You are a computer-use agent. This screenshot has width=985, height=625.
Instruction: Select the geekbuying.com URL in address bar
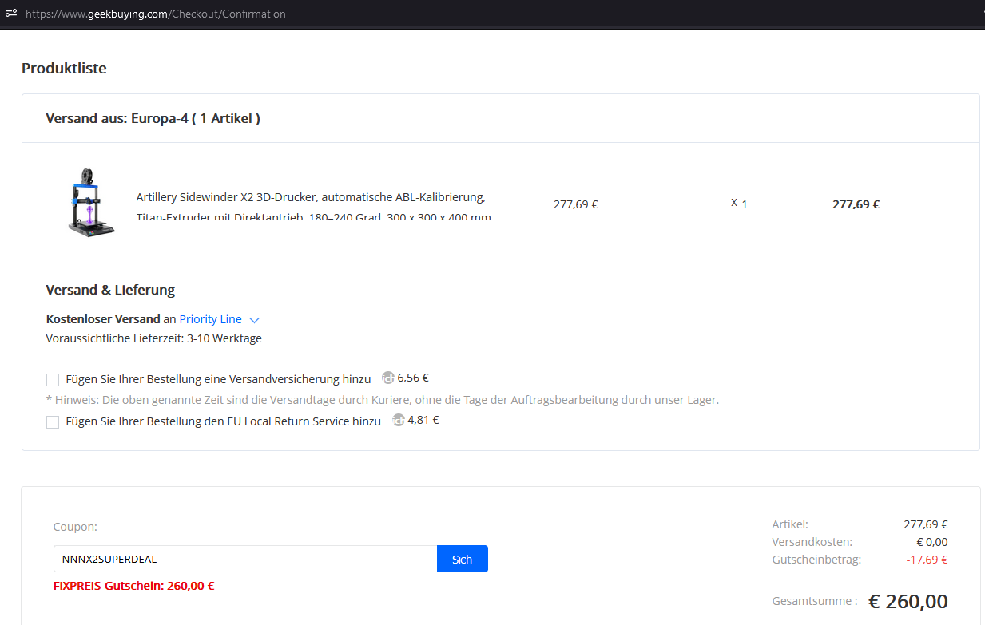click(x=156, y=14)
